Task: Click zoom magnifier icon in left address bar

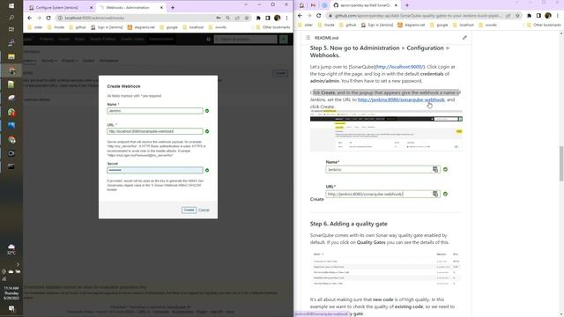Action: pyautogui.click(x=228, y=18)
